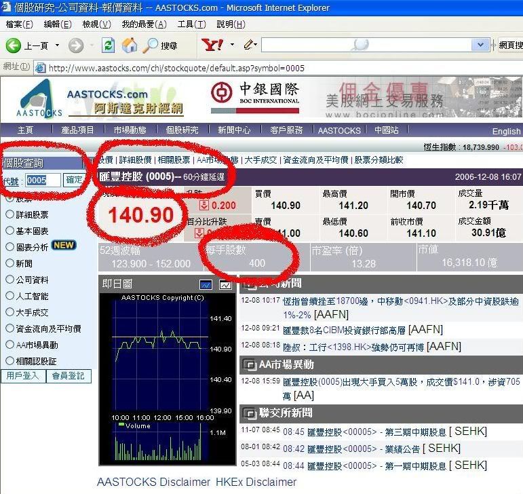Image resolution: width=523 pixels, height=494 pixels.
Task: Open the Forward button history dropdown arrow
Action: tap(92, 45)
